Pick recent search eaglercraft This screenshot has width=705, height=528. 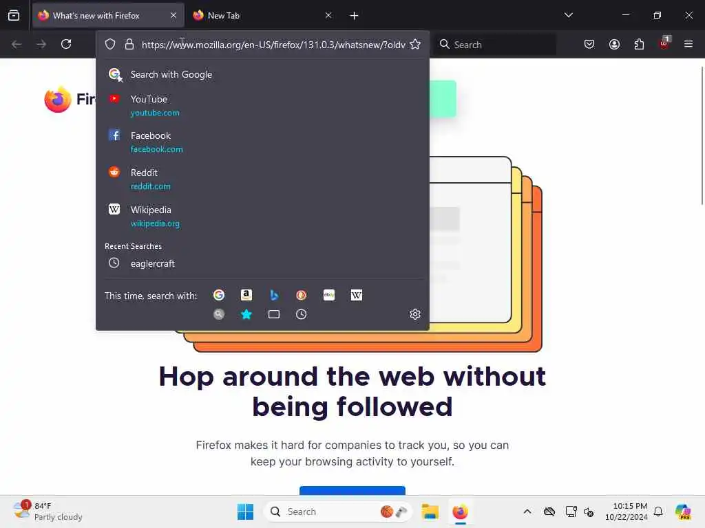[x=262, y=263]
